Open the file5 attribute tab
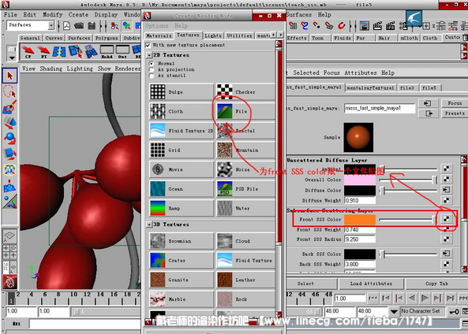The image size is (468, 334). tap(429, 88)
